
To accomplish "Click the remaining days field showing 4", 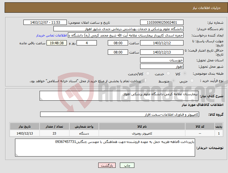I will pos(87,43).
